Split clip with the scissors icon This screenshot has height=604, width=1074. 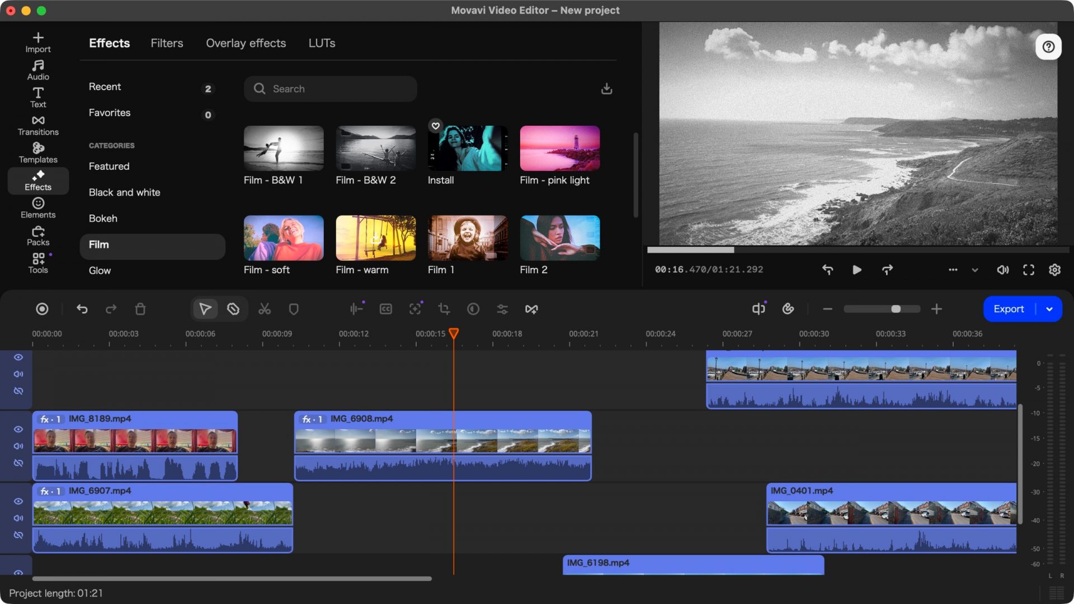pyautogui.click(x=265, y=309)
